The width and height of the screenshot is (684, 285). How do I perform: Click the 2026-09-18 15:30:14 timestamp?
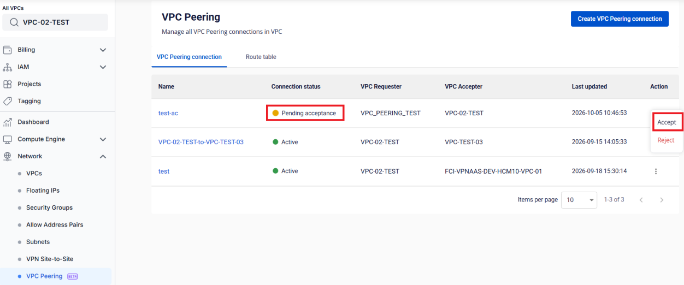tap(599, 171)
